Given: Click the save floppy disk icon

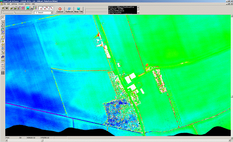Looking at the screenshot, I should coord(7,8).
